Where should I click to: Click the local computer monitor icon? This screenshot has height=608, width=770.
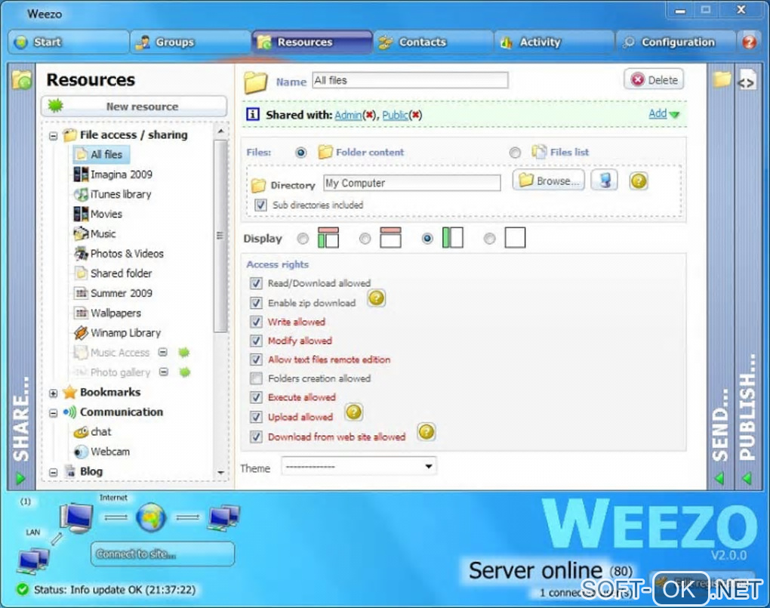point(76,518)
